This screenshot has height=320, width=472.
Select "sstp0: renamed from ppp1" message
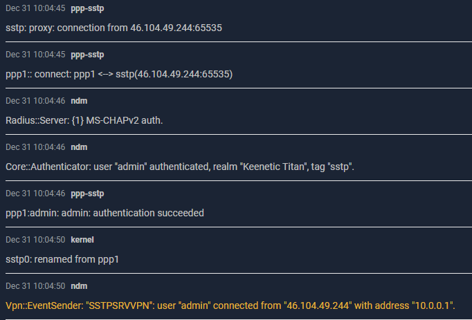[x=62, y=259]
